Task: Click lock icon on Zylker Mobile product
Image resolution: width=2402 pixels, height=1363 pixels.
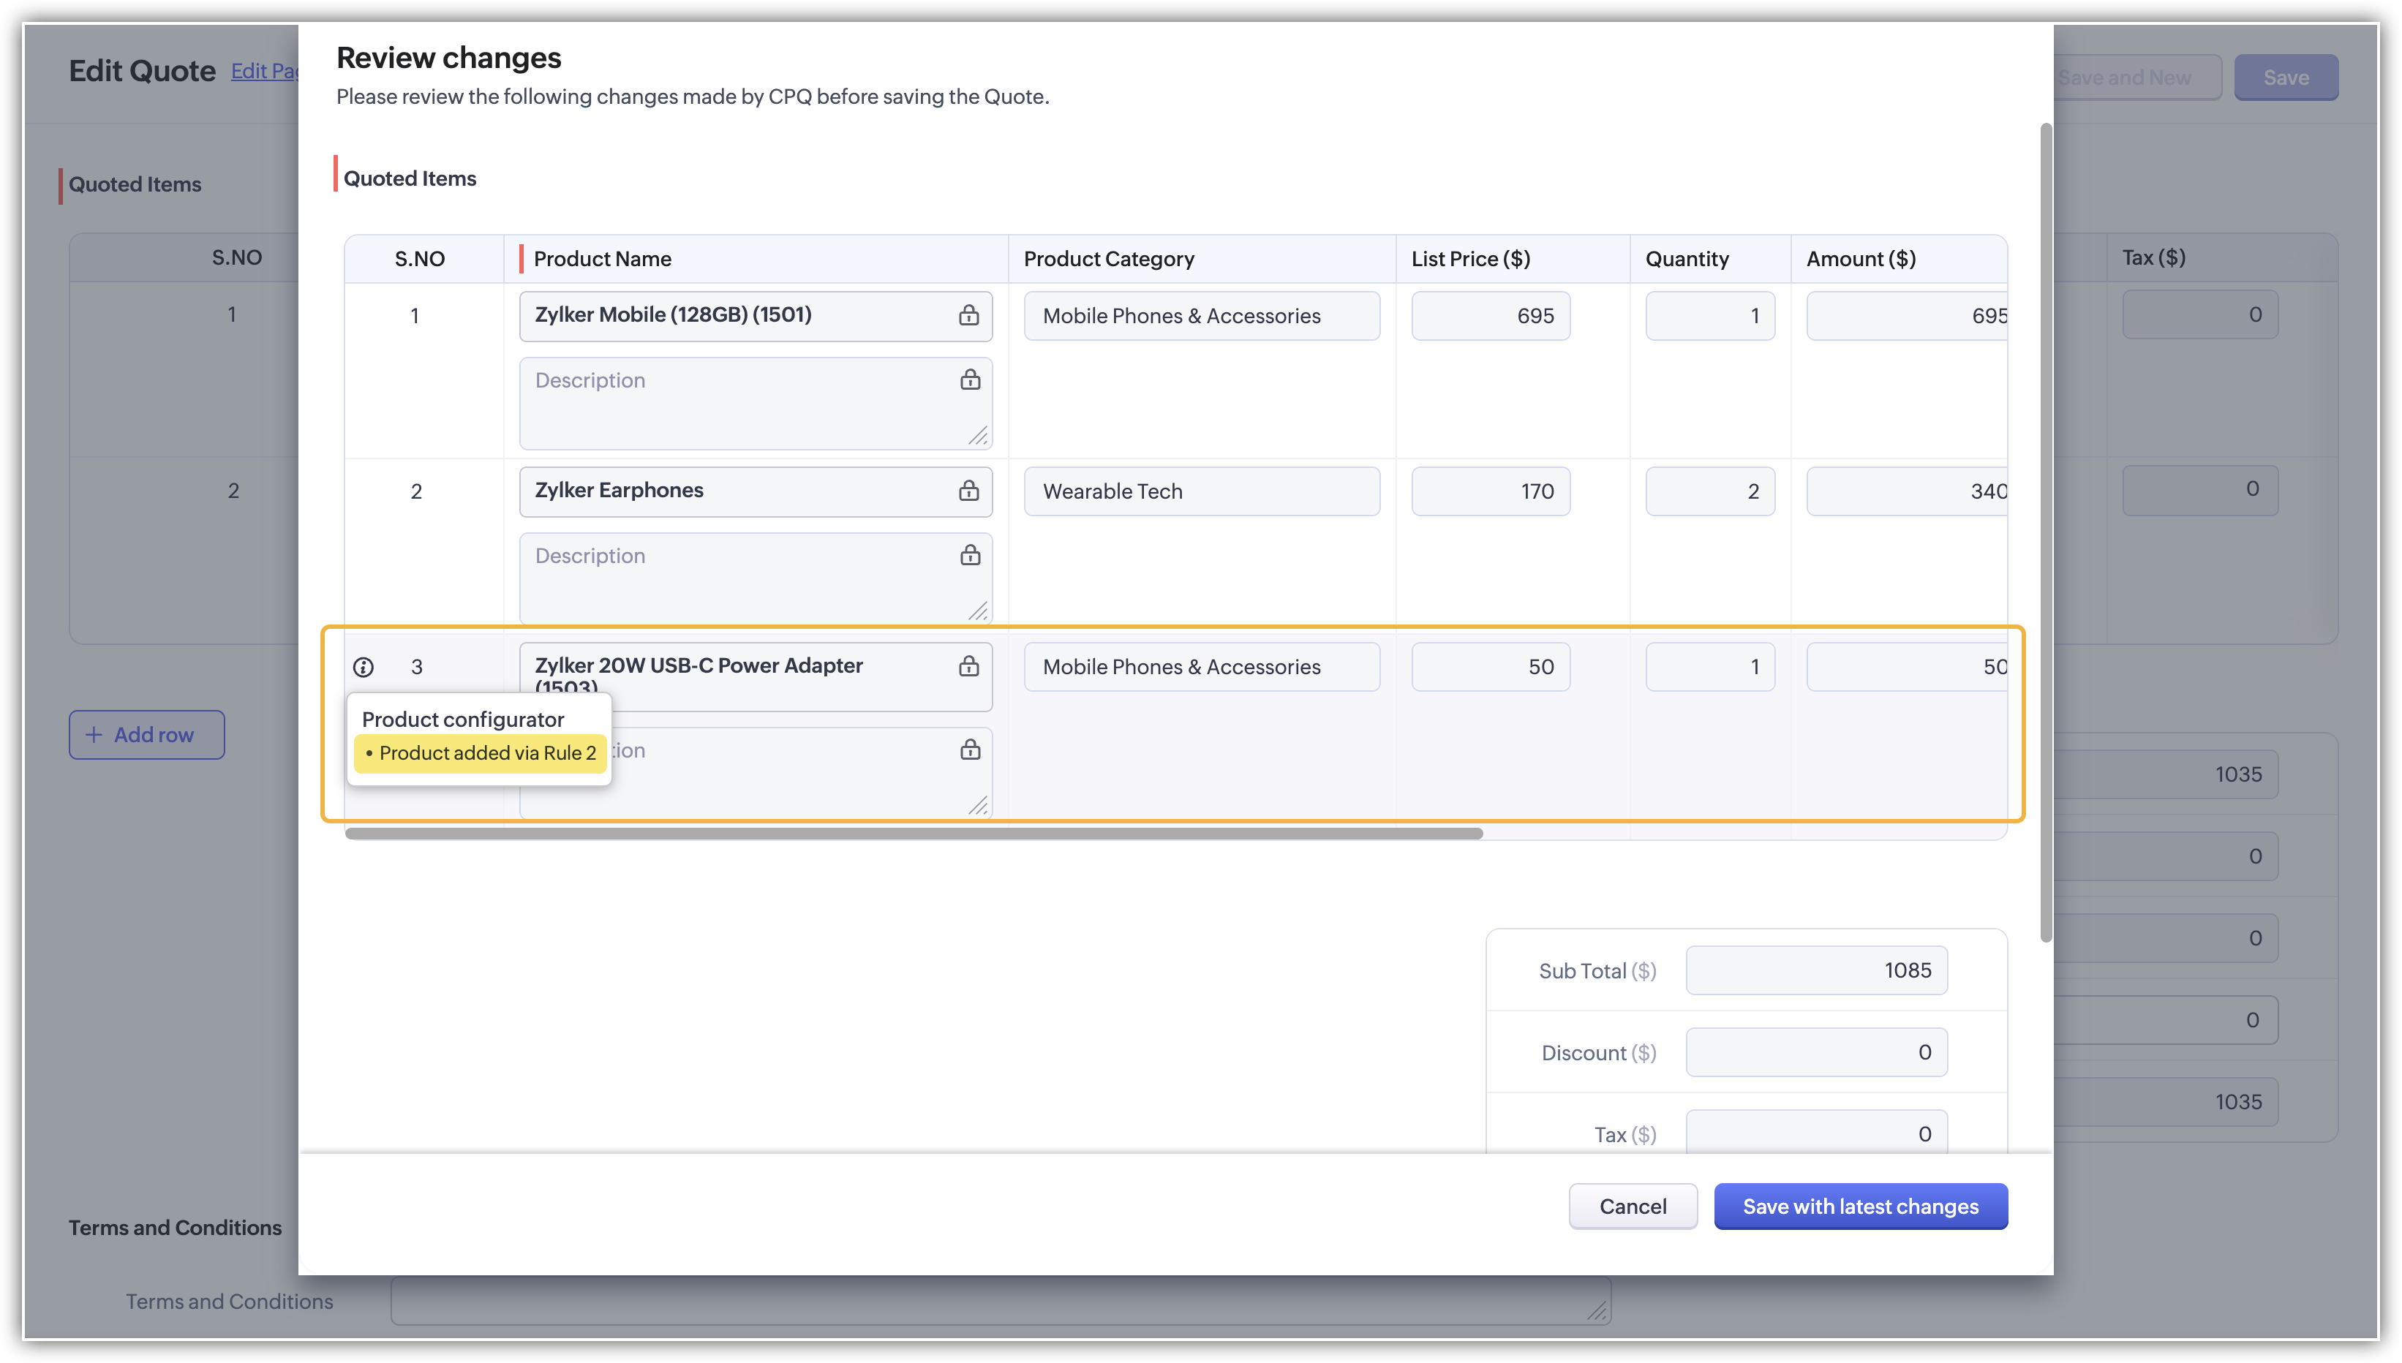Action: 968,314
